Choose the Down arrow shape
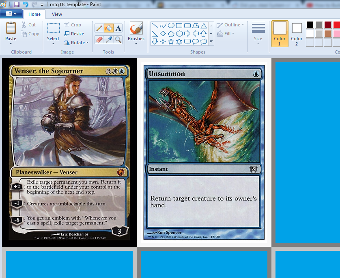 pos(155,41)
